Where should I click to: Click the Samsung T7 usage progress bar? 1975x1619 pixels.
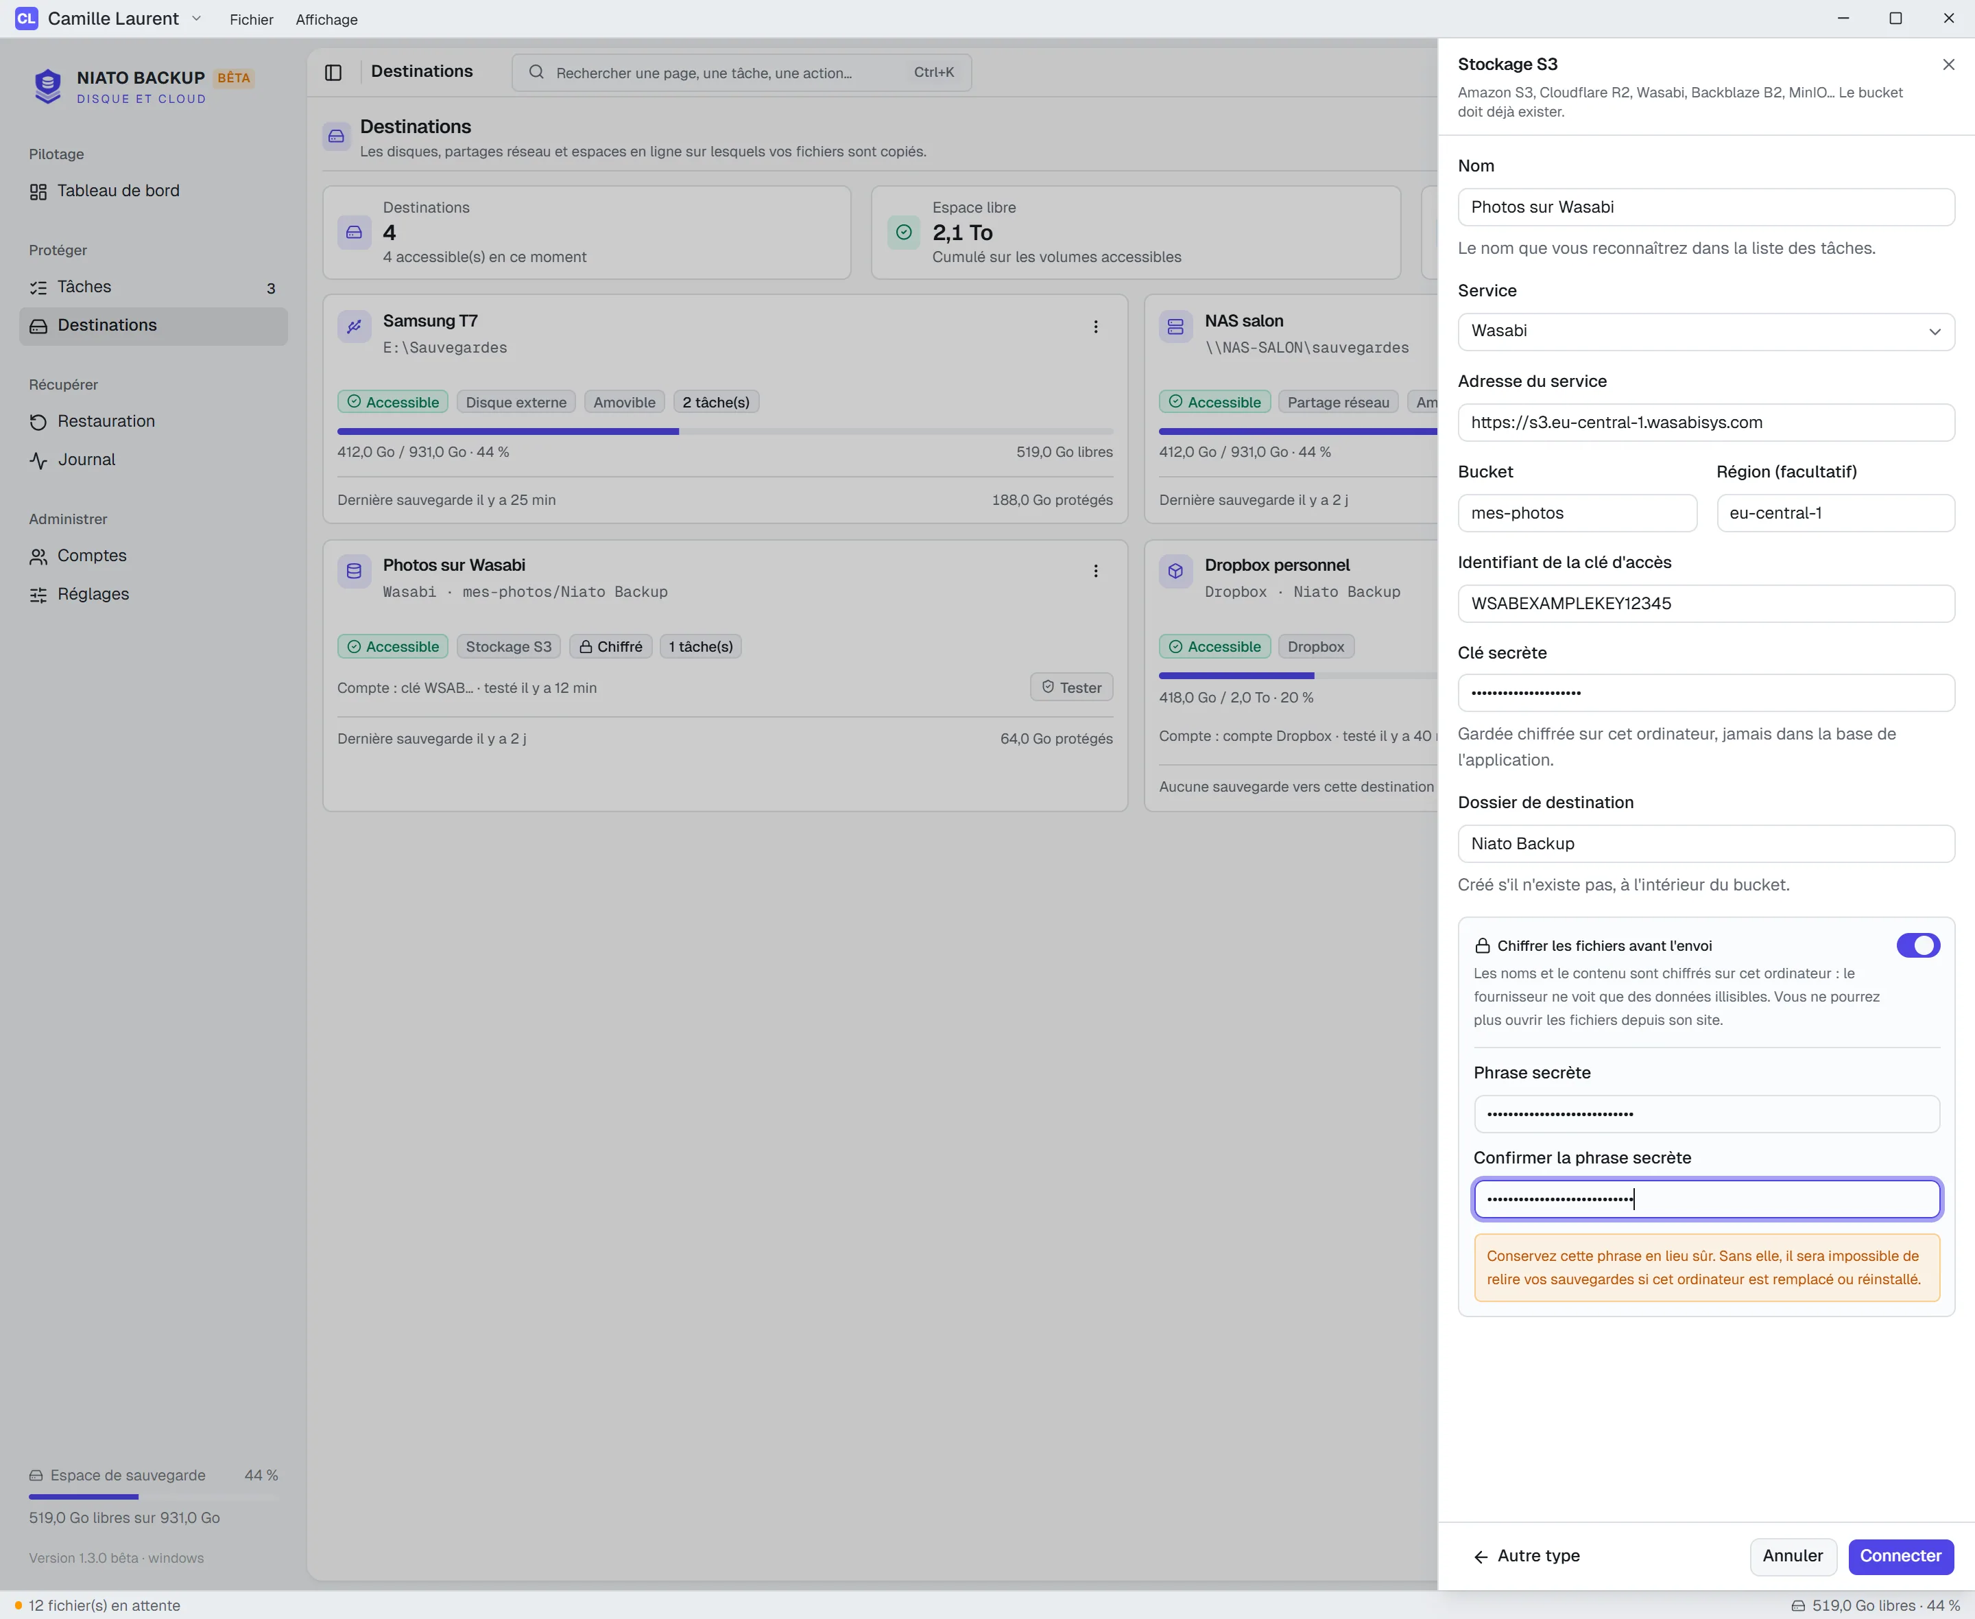tap(725, 431)
